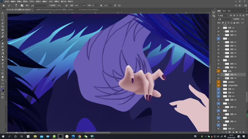
Task: Create a new layer icon
Action: (240, 132)
